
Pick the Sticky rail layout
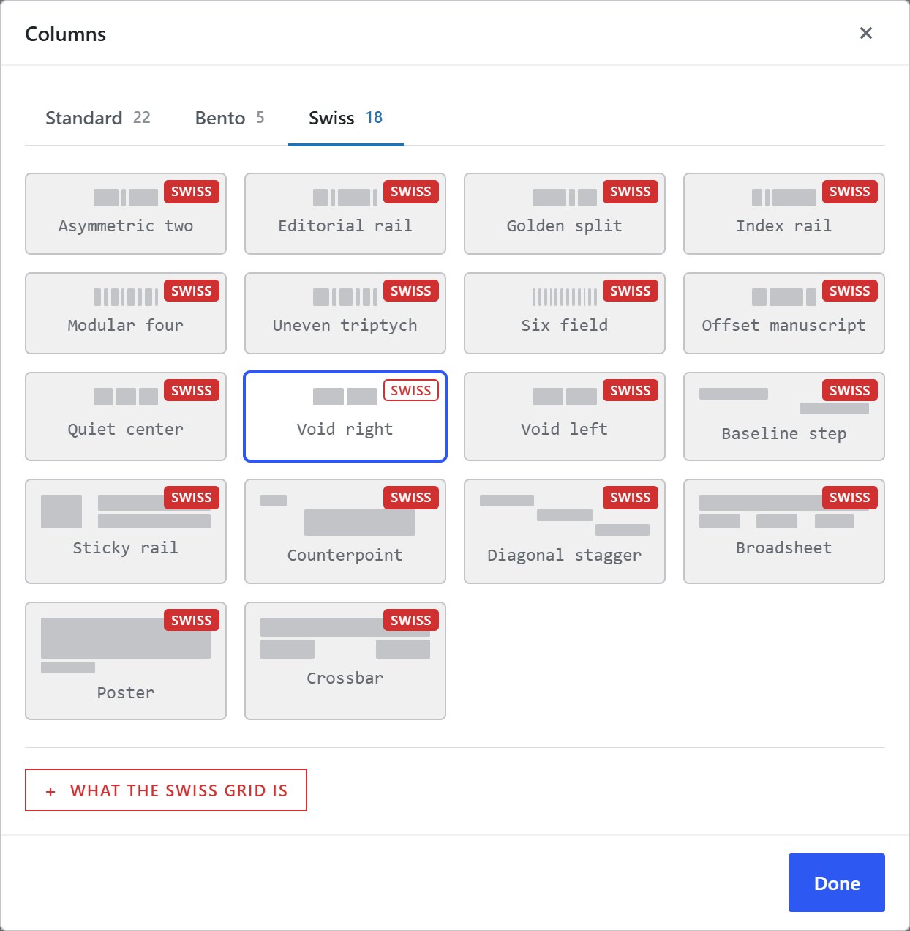pos(126,531)
